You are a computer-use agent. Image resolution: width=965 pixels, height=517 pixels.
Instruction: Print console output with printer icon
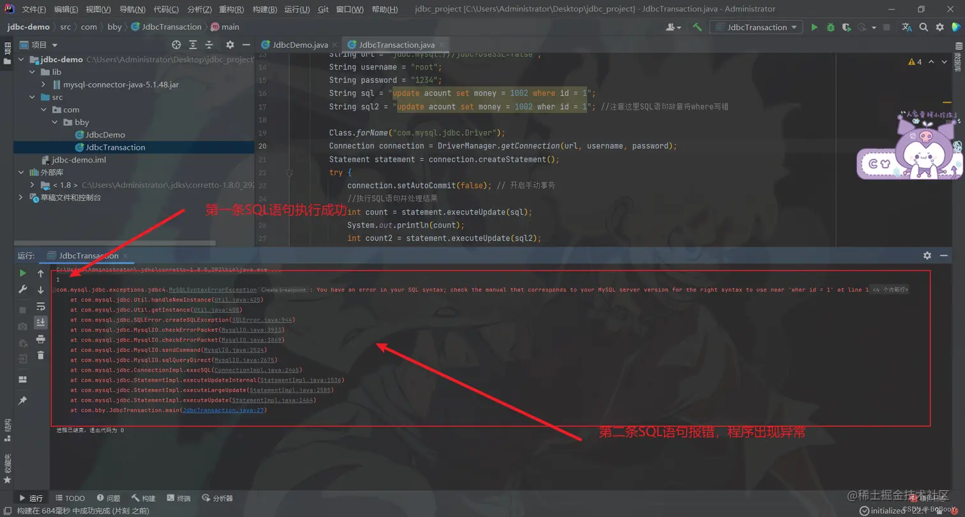tap(41, 339)
